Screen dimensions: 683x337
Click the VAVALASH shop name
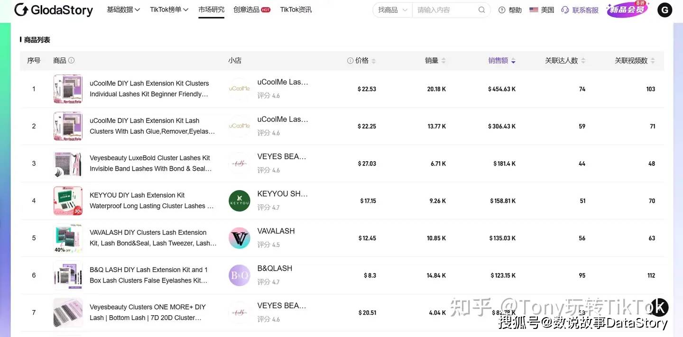[x=276, y=231]
